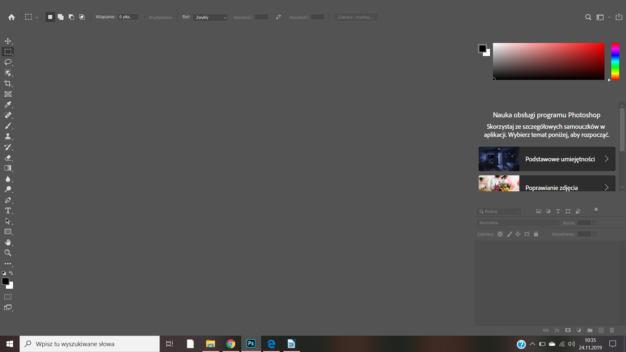Pick a hue on the vertical color slider
This screenshot has height=352, width=626.
pyautogui.click(x=616, y=62)
